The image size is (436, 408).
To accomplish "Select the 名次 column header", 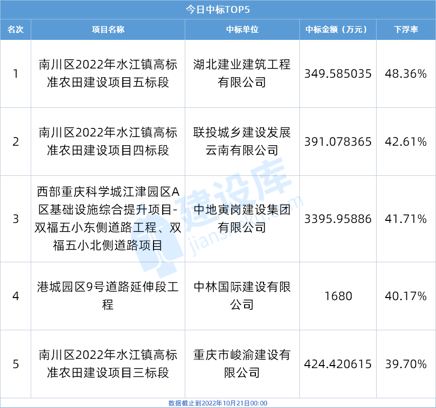I will point(15,30).
